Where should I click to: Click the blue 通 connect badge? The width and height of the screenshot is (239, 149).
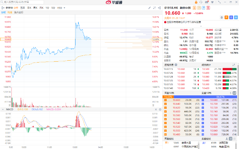click(204, 8)
